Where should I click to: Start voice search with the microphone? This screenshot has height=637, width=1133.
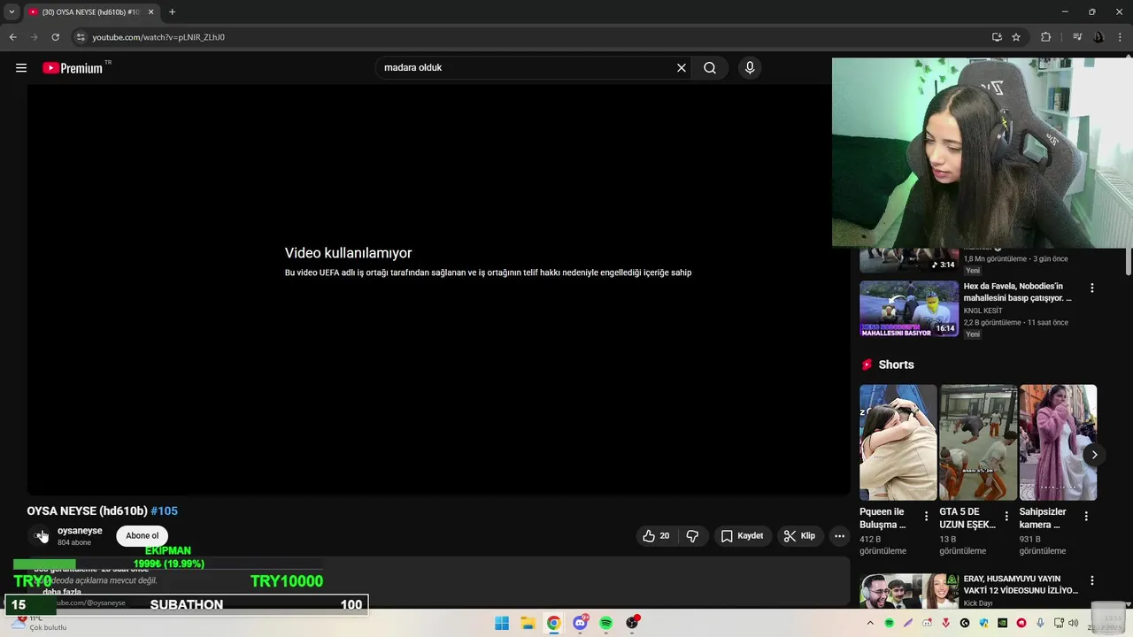(x=750, y=68)
